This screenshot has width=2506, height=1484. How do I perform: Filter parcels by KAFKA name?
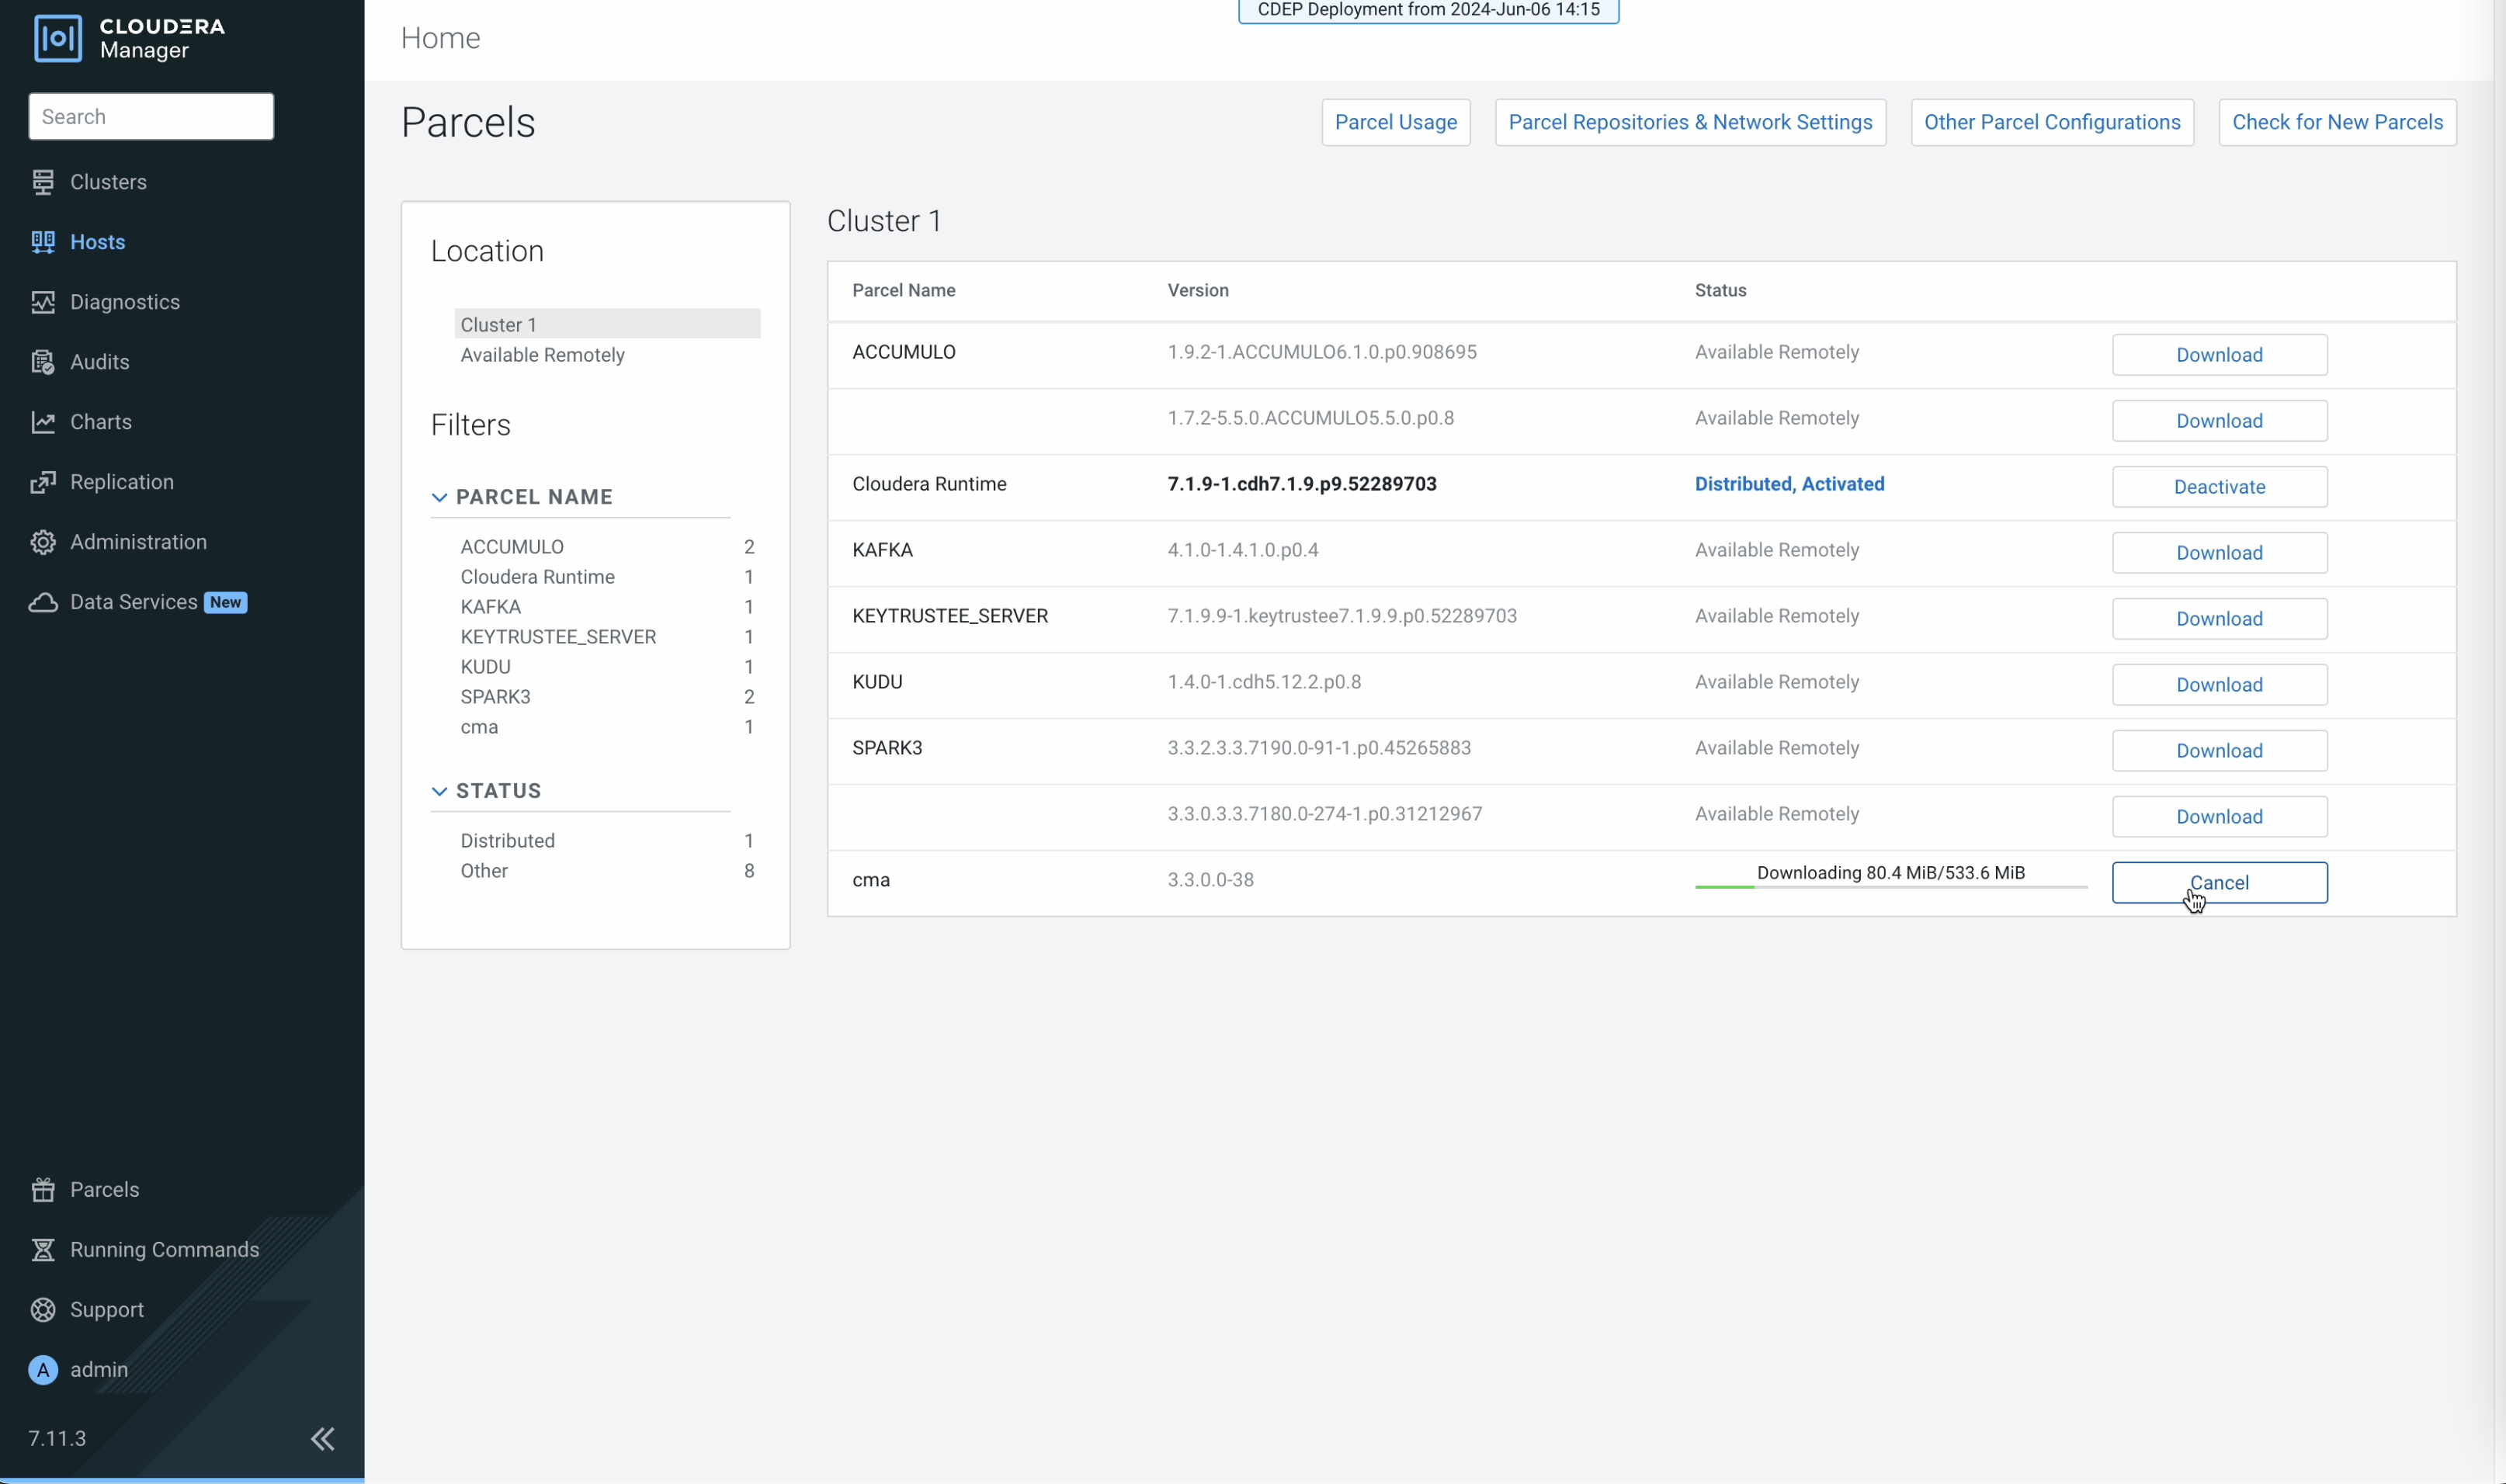tap(491, 607)
